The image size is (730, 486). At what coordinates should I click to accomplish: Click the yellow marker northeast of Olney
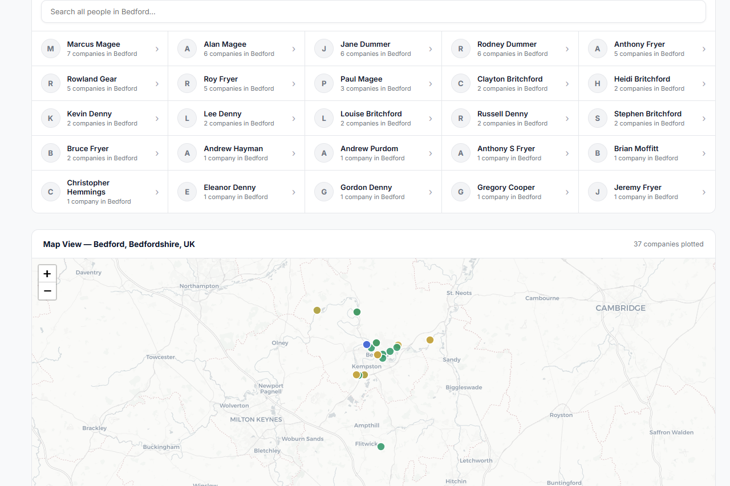[317, 310]
